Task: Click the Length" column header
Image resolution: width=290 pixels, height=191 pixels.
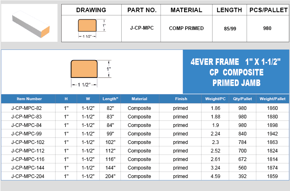Action: click(x=110, y=99)
